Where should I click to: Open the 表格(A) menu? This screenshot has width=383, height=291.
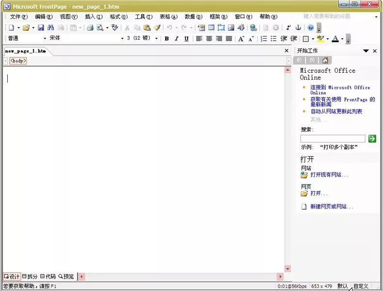point(169,16)
